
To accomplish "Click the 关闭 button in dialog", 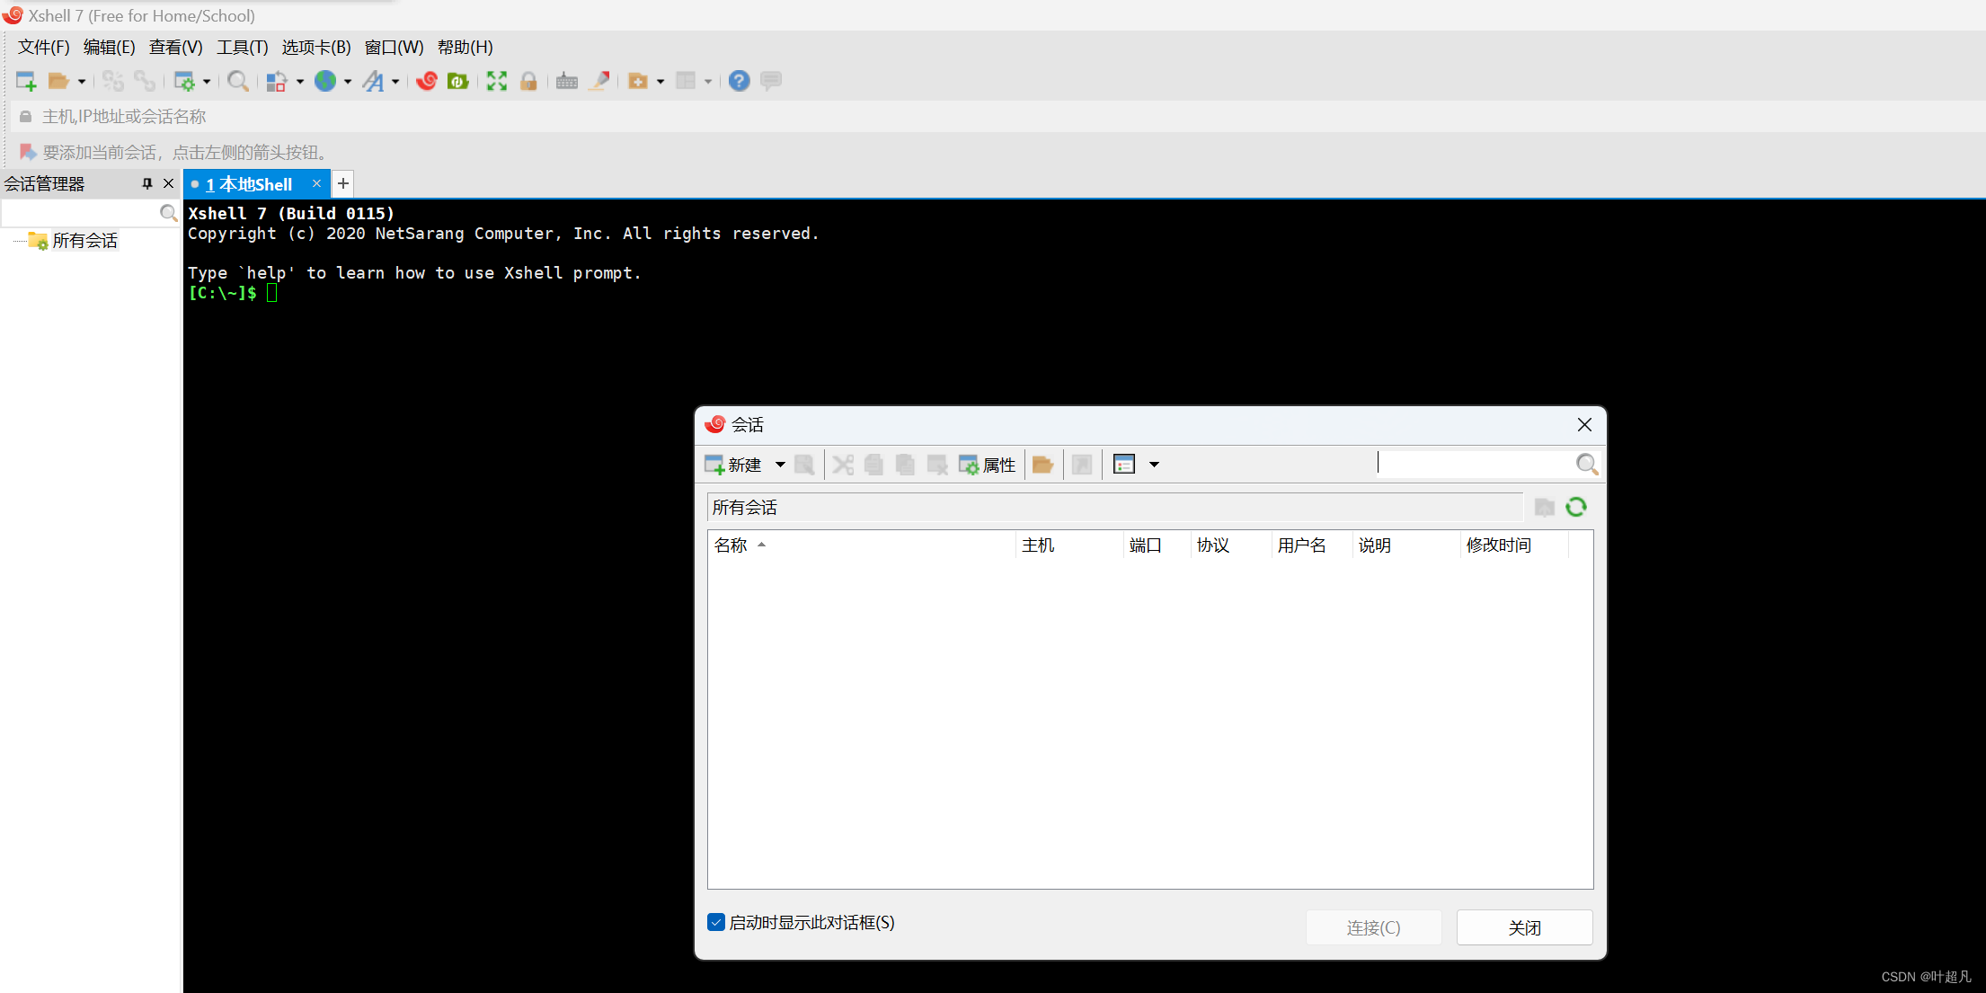I will point(1524,927).
